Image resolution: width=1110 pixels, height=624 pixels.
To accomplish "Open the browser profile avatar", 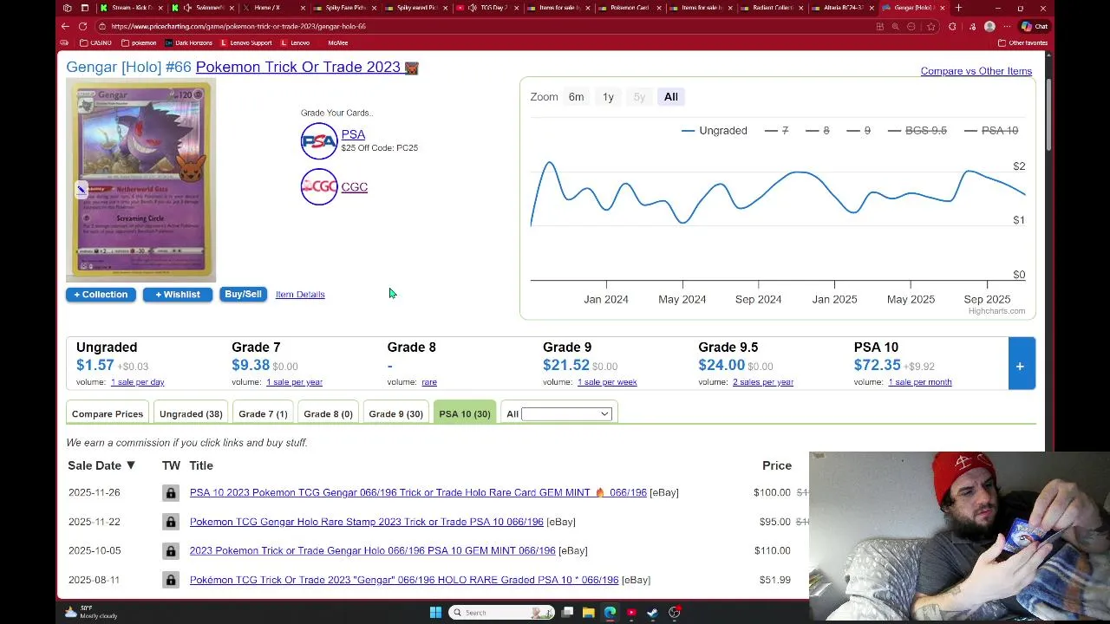I will [989, 26].
